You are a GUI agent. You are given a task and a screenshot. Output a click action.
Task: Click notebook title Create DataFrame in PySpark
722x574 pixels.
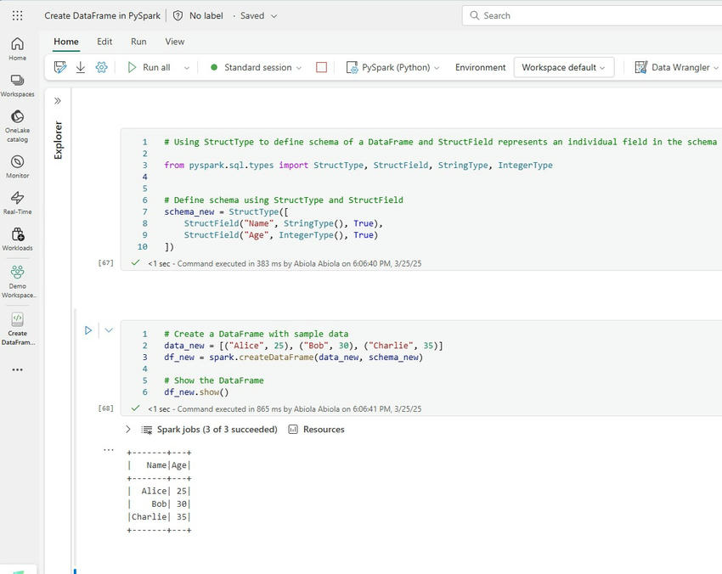(x=102, y=15)
